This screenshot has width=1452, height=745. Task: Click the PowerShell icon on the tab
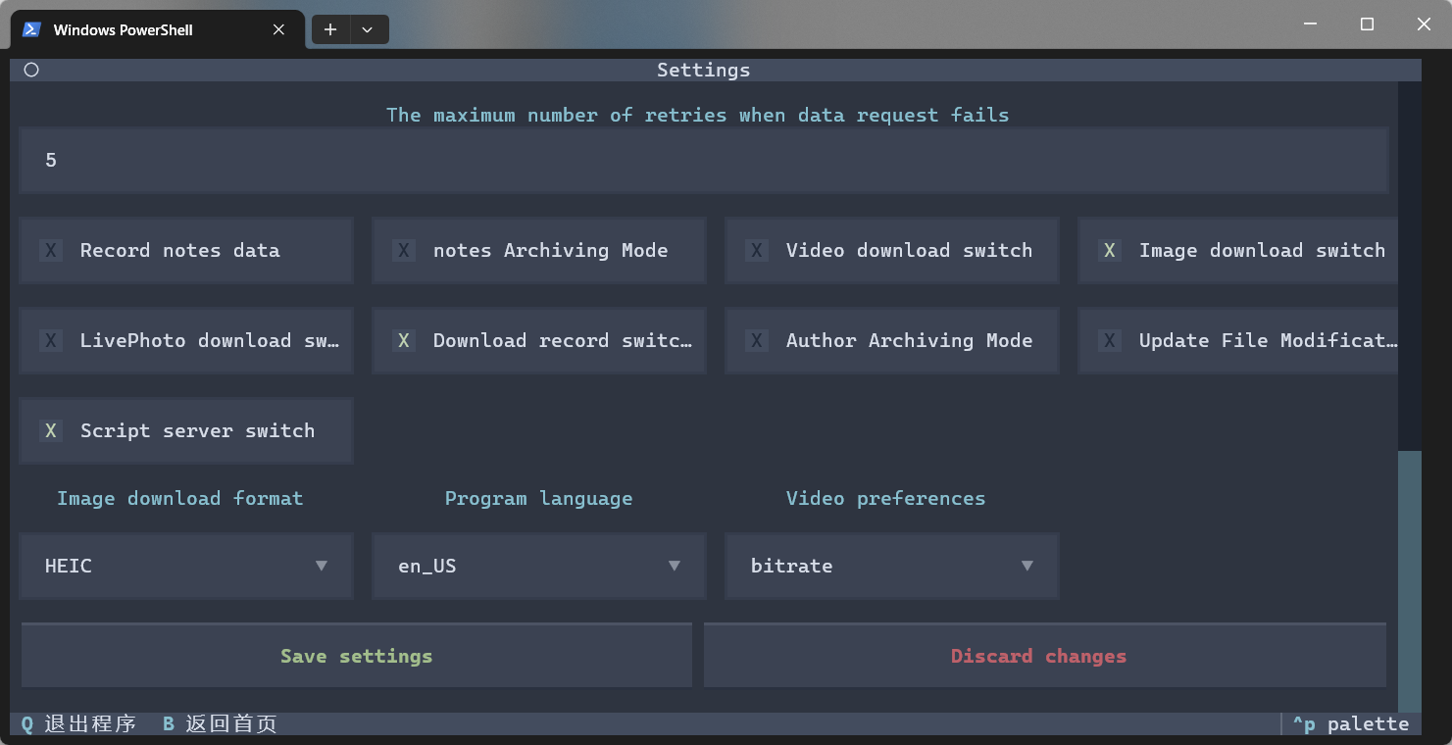[32, 29]
